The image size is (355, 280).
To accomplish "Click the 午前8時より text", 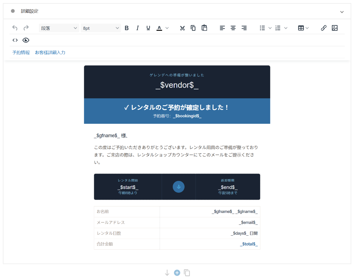I will click(128, 193).
